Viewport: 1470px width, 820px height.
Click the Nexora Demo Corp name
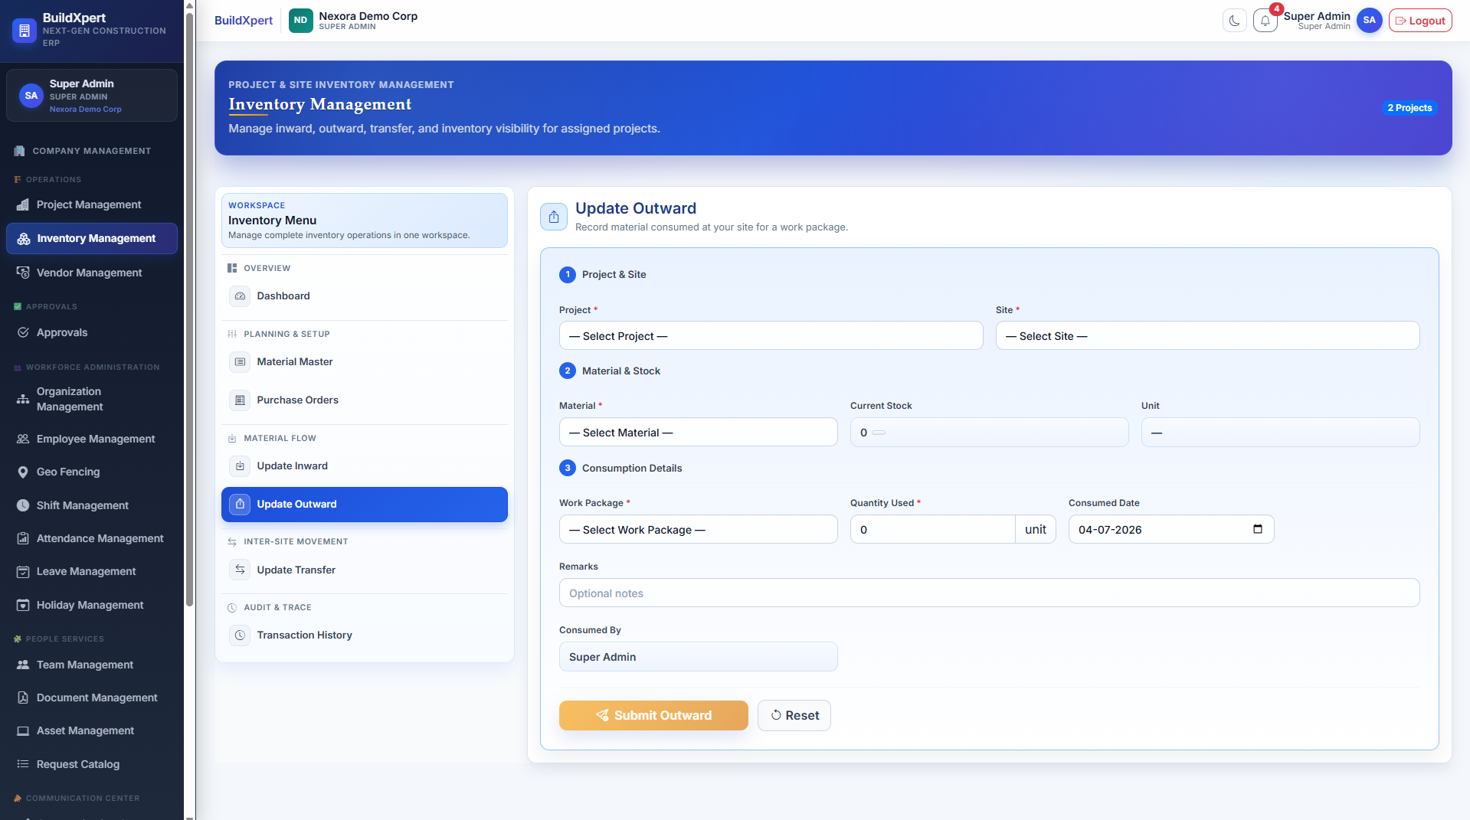tap(368, 16)
